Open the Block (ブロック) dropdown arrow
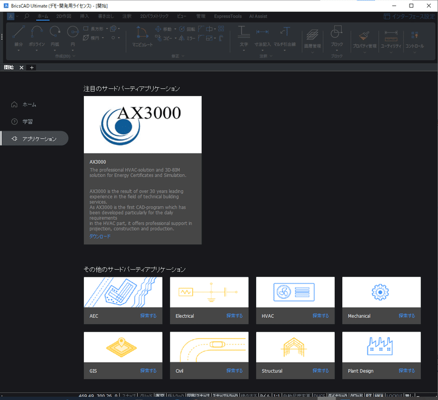The height and width of the screenshot is (400, 438). pyautogui.click(x=337, y=50)
